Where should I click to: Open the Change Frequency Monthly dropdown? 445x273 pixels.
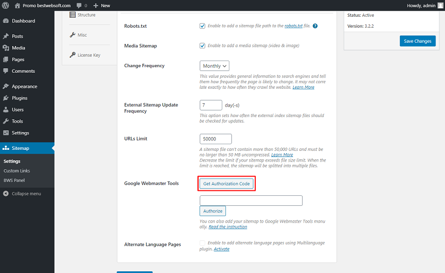[214, 65]
